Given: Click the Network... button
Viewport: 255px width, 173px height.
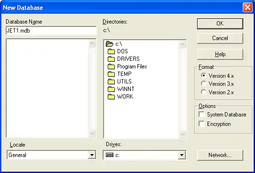Looking at the screenshot, I should click(220, 155).
